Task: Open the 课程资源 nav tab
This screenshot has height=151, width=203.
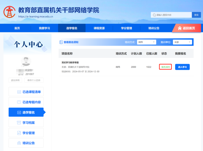Action: (x=99, y=28)
